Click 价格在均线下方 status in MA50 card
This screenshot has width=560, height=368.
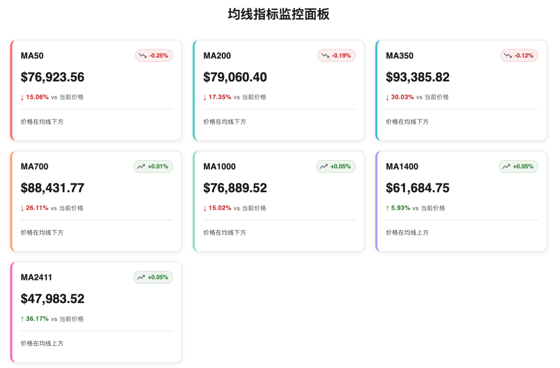click(42, 122)
